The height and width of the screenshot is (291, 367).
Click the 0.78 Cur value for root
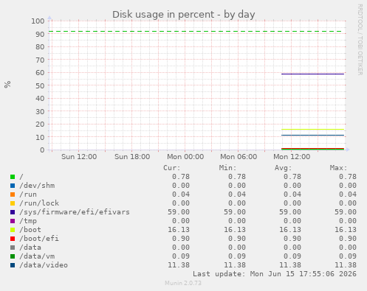pos(181,177)
